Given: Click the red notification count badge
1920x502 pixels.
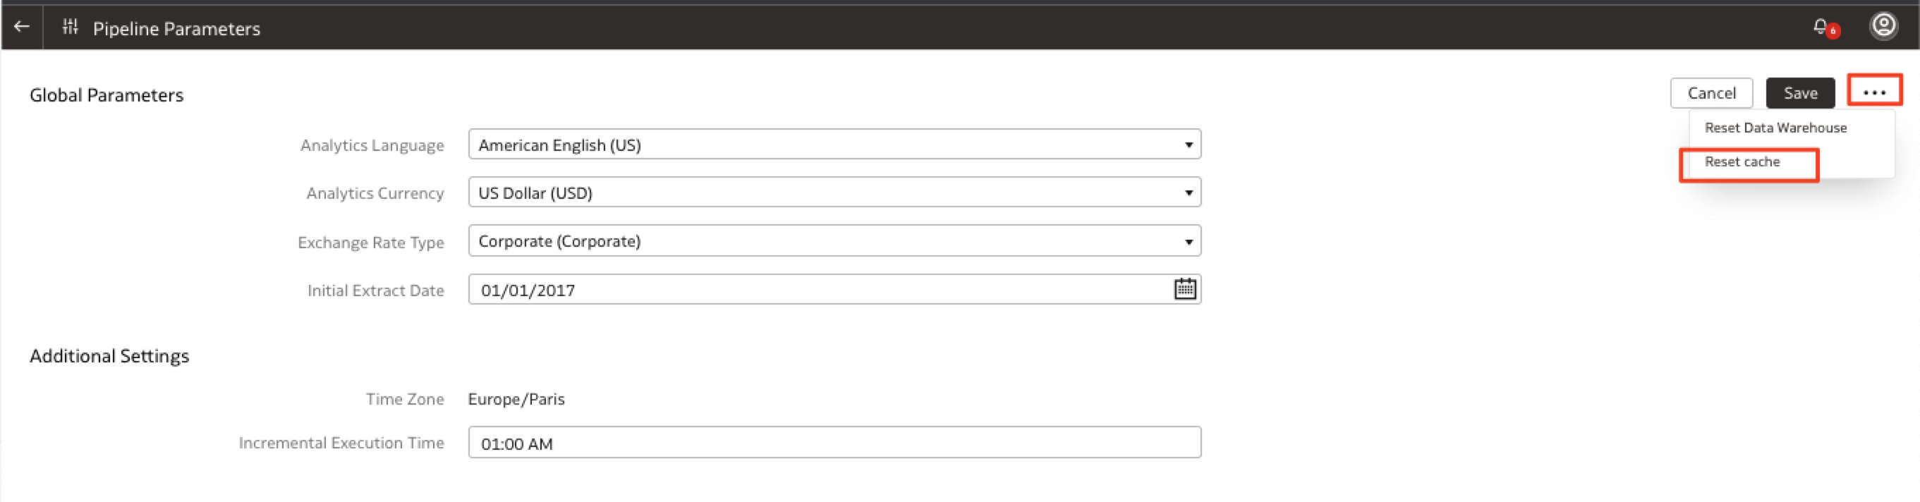Looking at the screenshot, I should pyautogui.click(x=1833, y=31).
